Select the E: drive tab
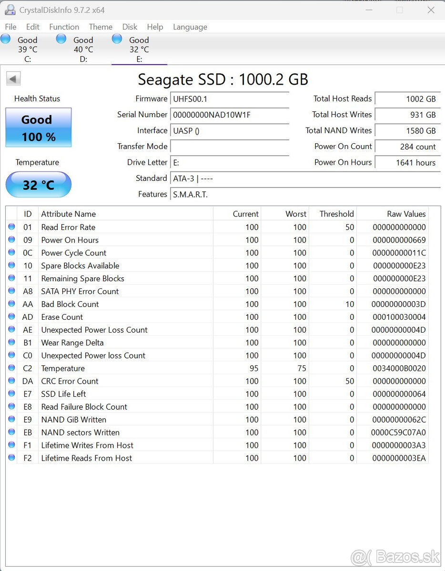445x571 pixels. point(139,49)
